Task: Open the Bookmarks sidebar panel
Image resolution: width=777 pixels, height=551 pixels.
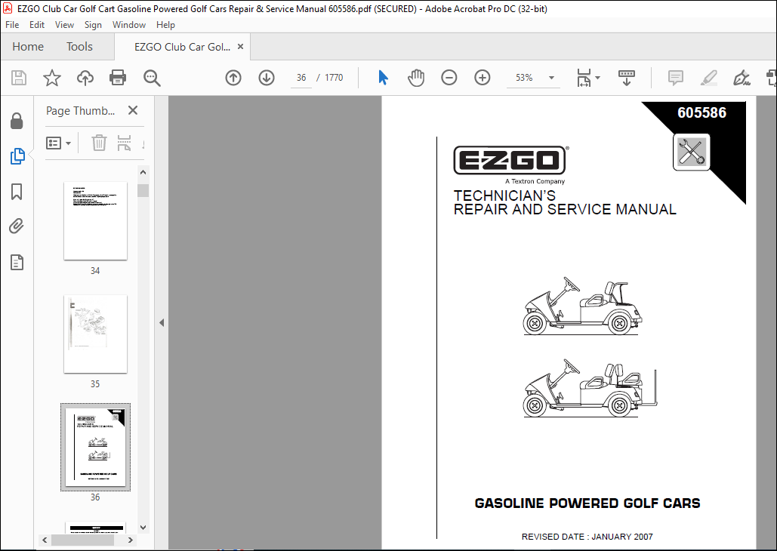Action: coord(17,192)
